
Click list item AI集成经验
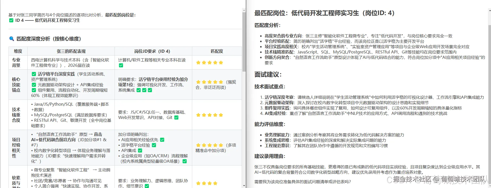pyautogui.click(x=356, y=113)
